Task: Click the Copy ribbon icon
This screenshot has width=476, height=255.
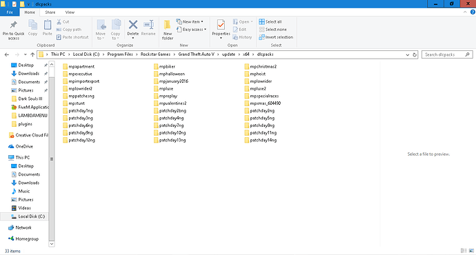Action: pyautogui.click(x=32, y=25)
